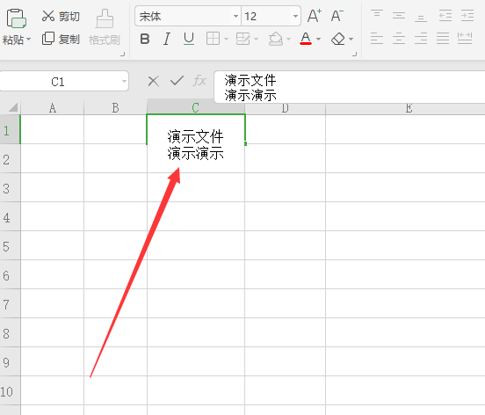Align text right

coord(421,39)
